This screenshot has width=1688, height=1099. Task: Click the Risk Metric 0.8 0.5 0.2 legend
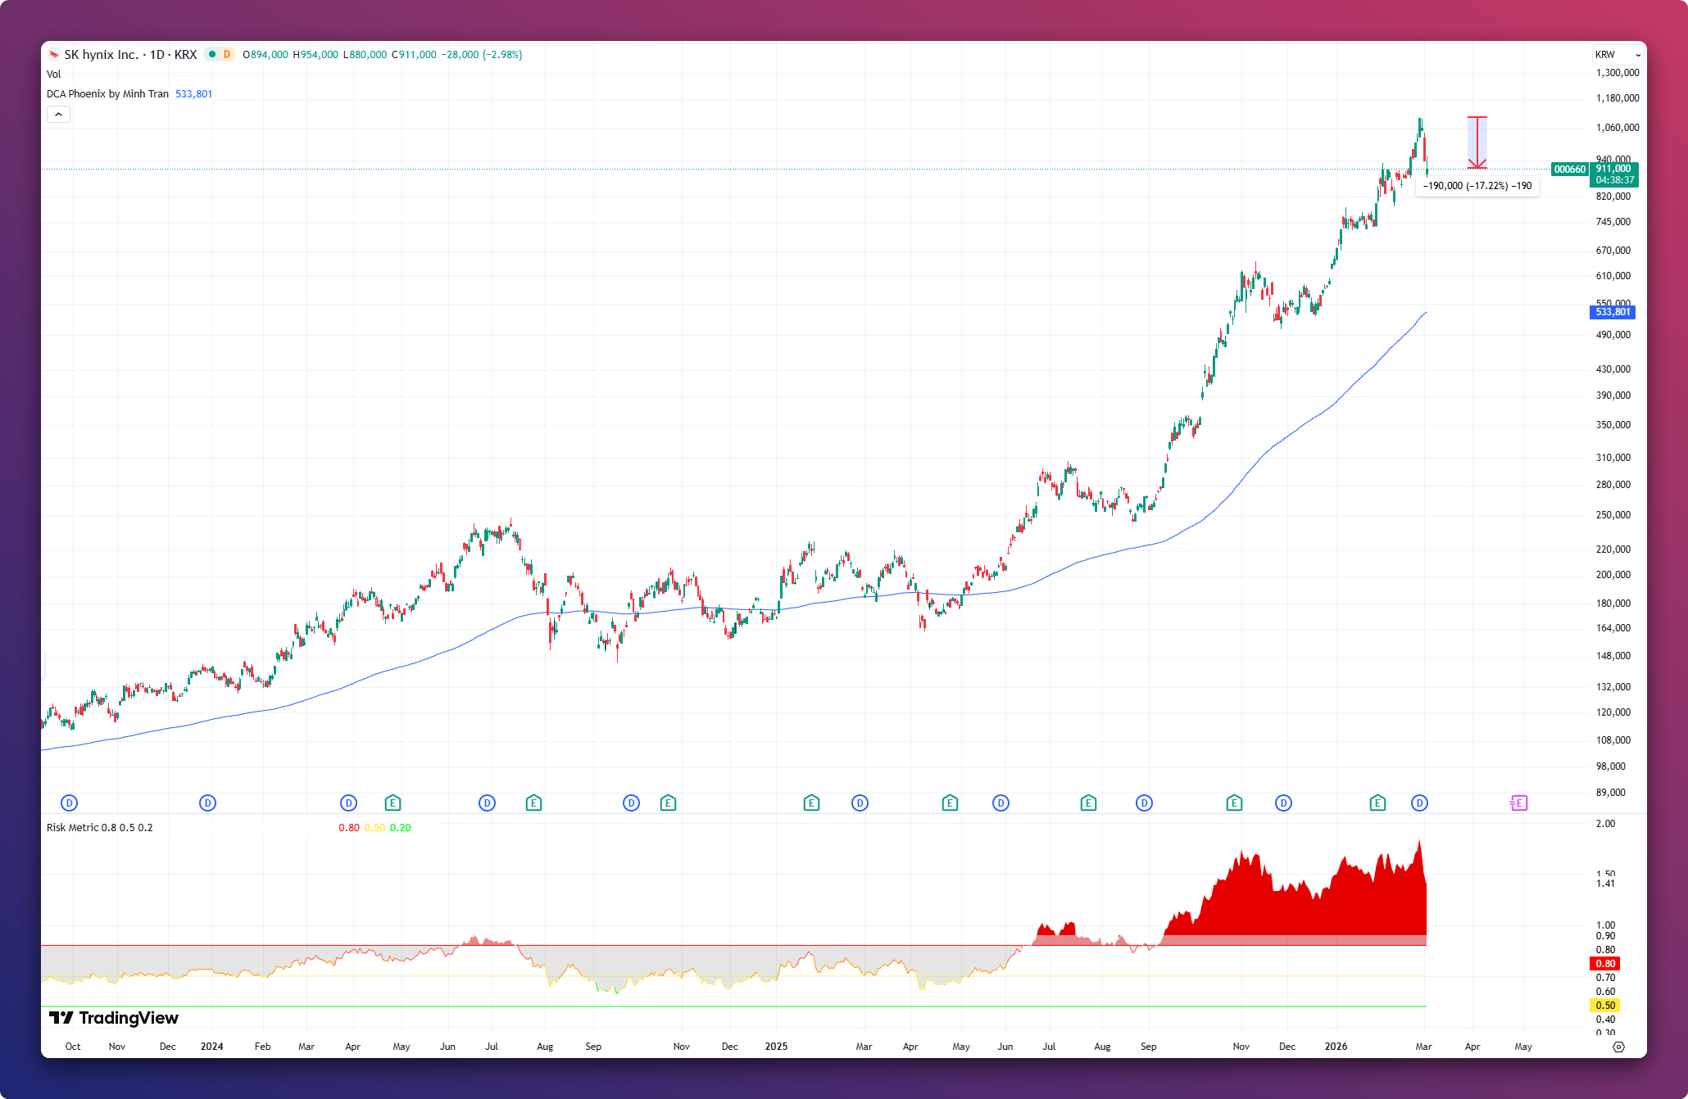point(99,828)
